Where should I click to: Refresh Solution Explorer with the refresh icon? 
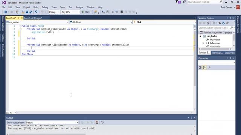point(223,23)
